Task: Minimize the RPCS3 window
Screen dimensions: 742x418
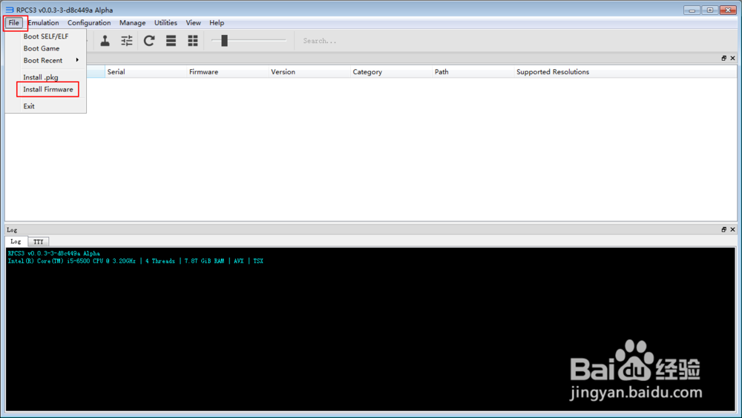Action: click(x=692, y=10)
